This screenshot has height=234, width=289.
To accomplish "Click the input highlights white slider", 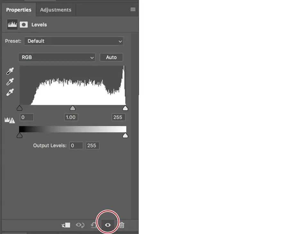I will pos(125,108).
